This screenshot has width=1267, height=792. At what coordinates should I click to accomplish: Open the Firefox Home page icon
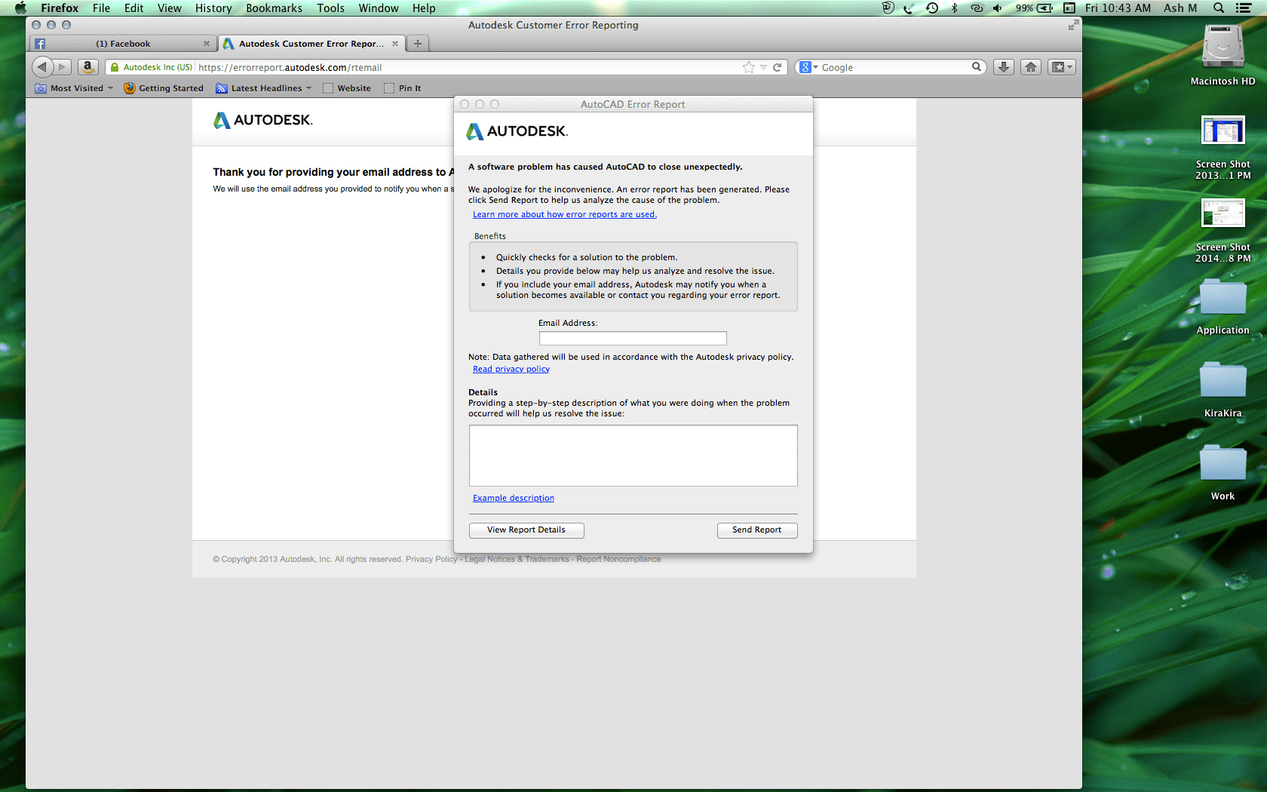(x=1030, y=66)
